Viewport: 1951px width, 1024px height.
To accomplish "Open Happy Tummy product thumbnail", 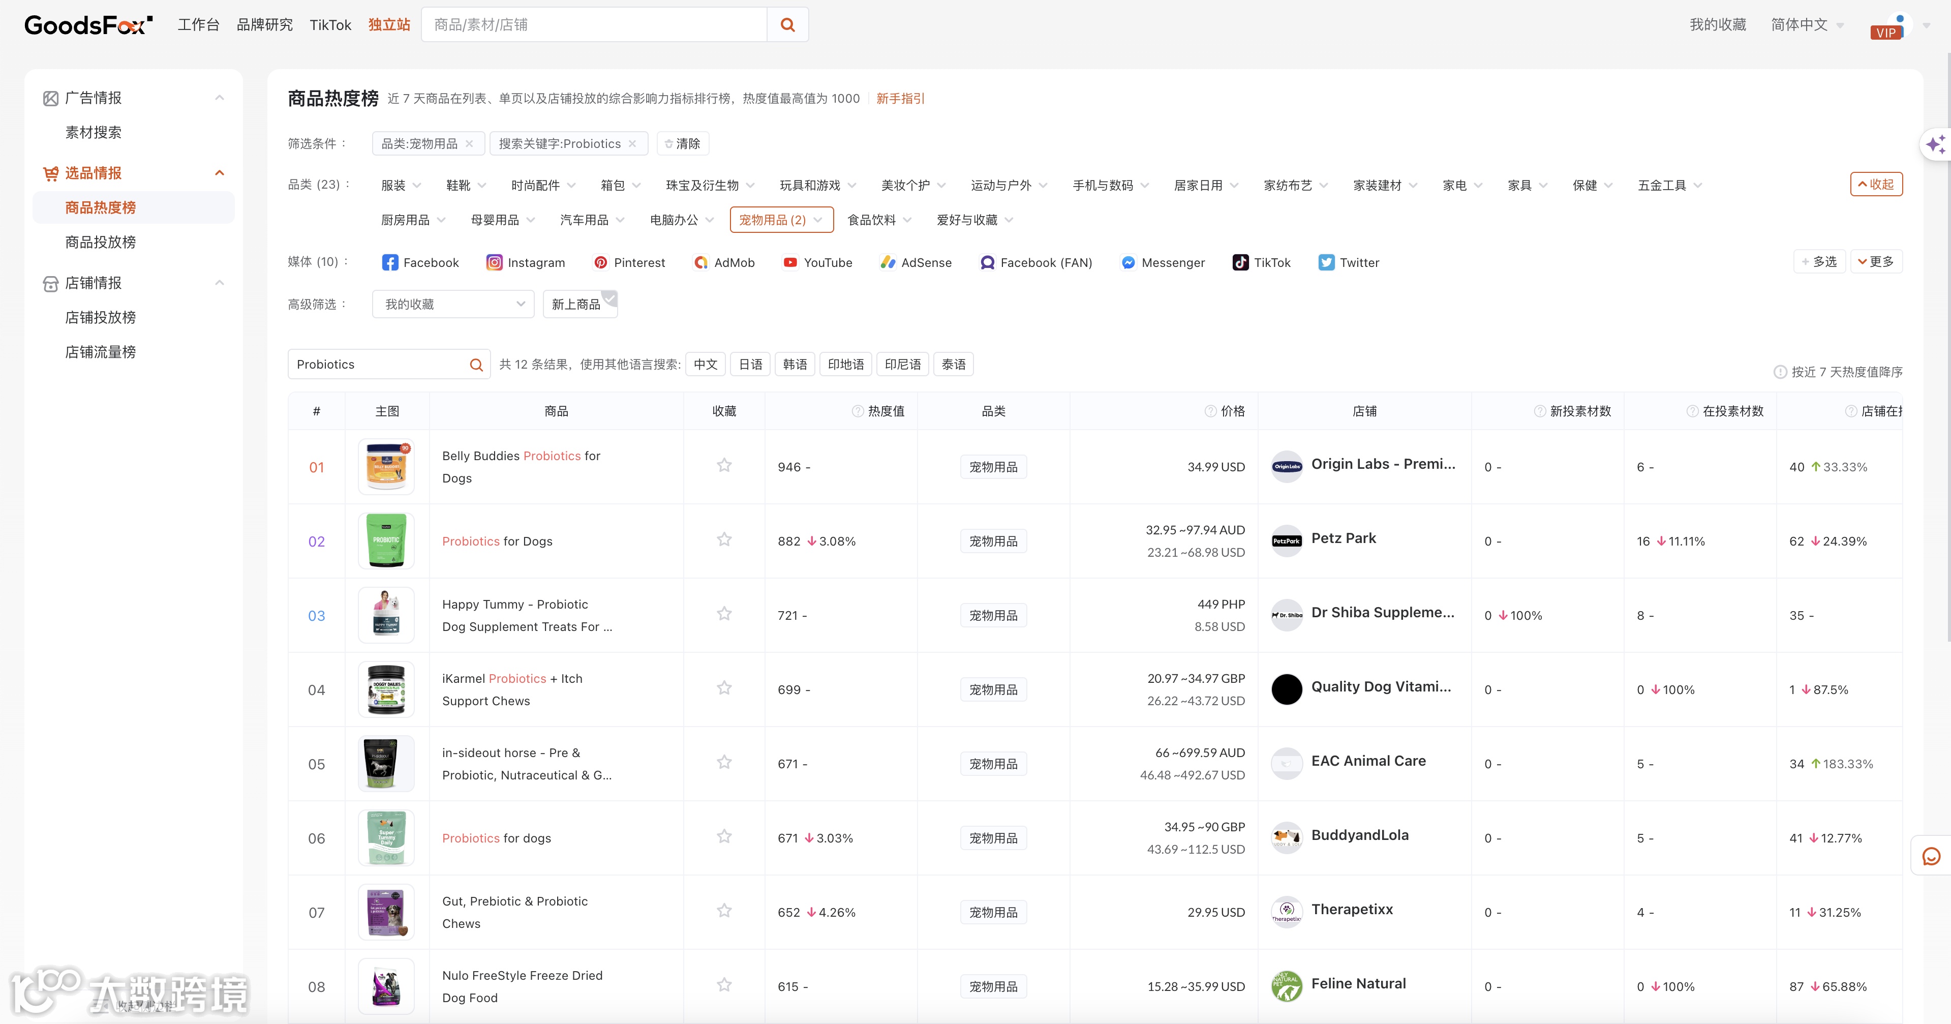I will click(x=386, y=615).
